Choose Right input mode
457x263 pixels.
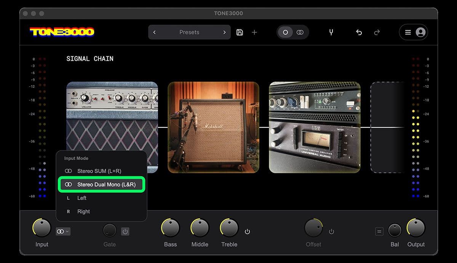point(101,212)
